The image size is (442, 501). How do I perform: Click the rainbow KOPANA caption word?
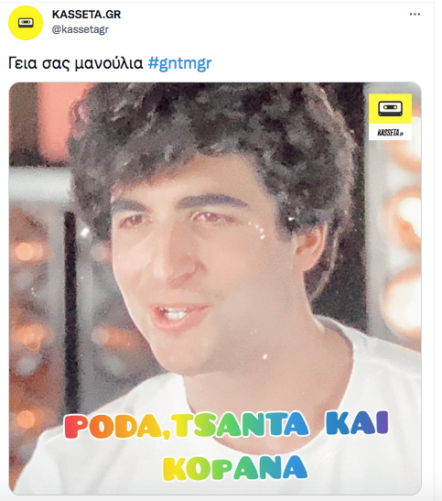click(x=235, y=468)
